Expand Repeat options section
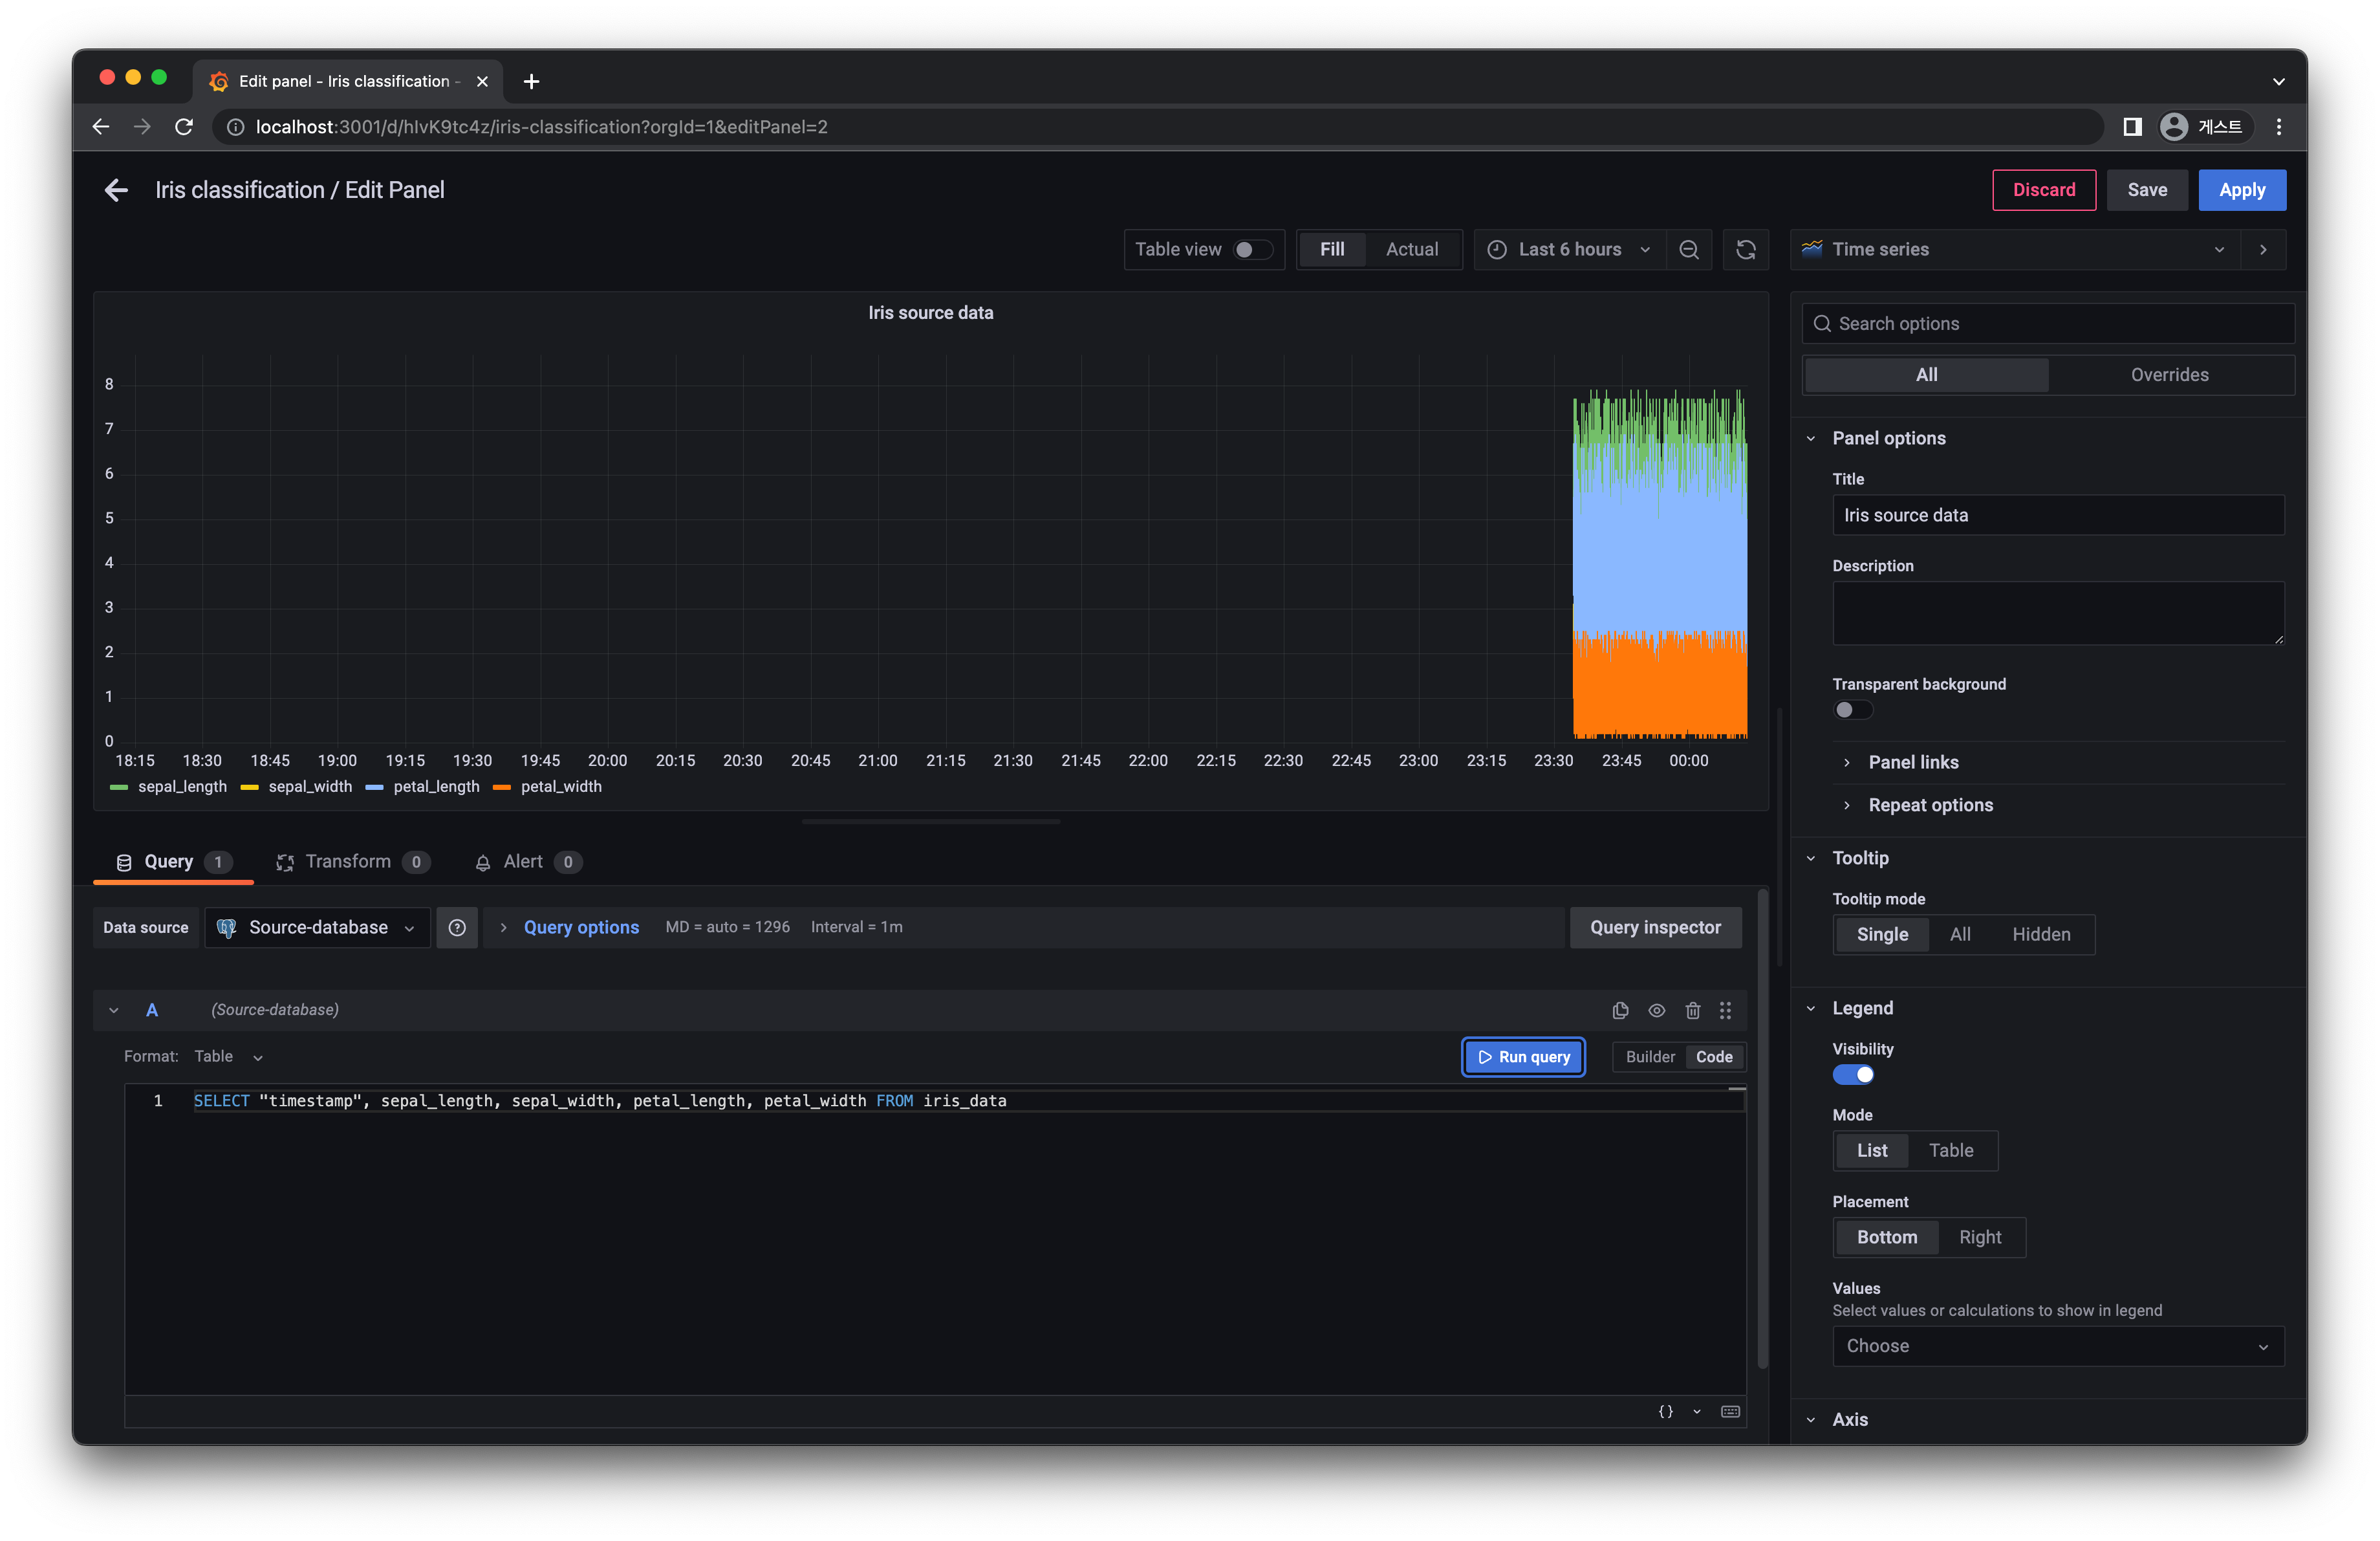2380x1541 pixels. [1929, 806]
